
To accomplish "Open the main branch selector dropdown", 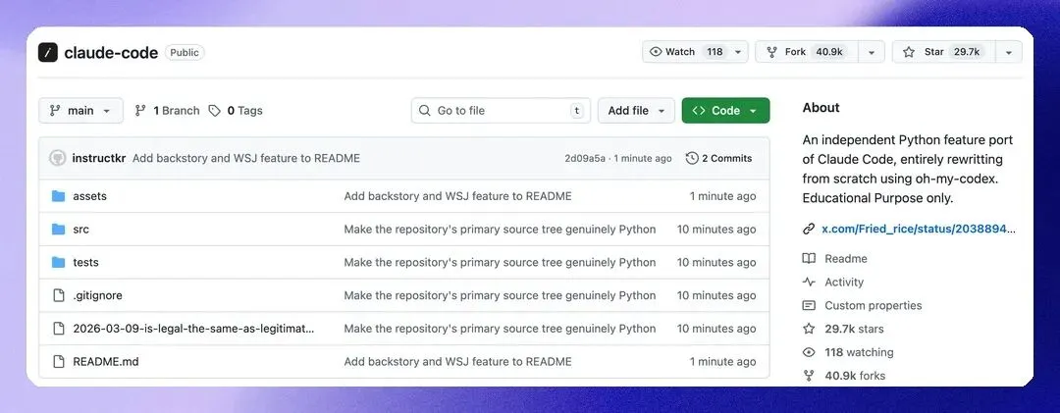I will 80,111.
